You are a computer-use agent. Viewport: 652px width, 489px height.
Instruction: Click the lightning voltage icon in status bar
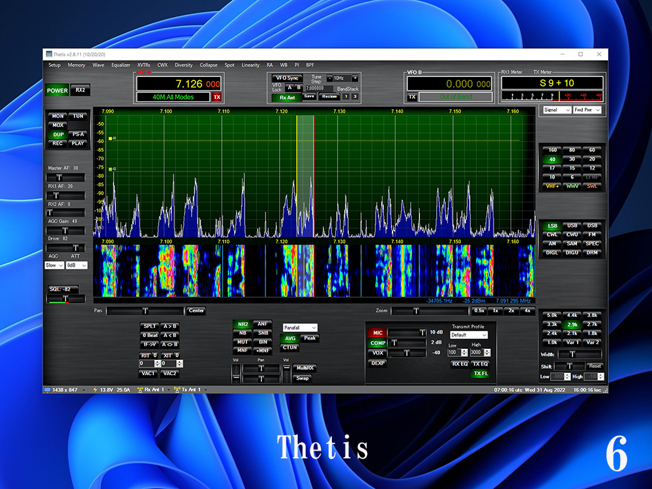pos(95,390)
